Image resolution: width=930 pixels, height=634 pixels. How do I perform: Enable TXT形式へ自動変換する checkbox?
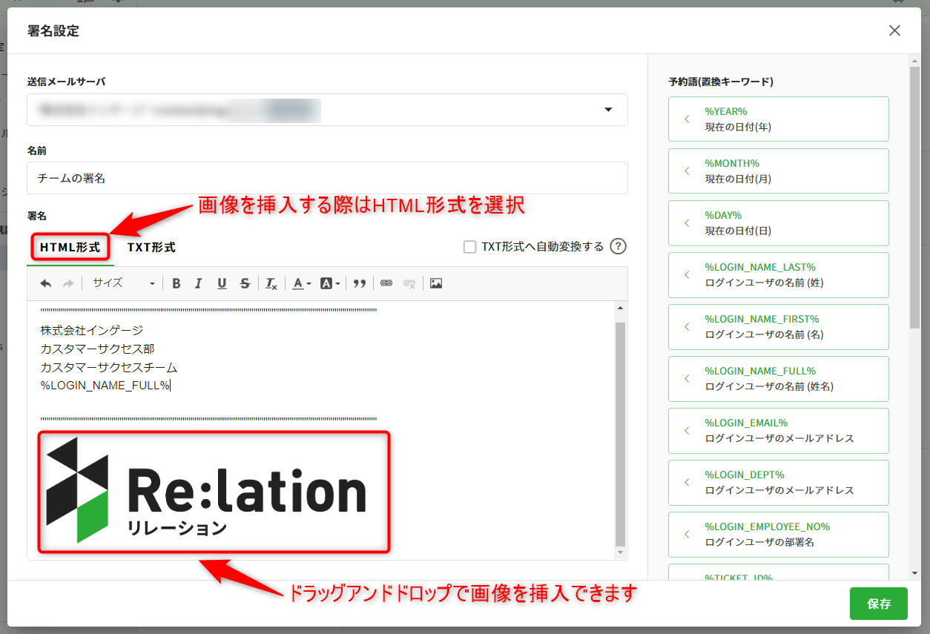coord(469,247)
